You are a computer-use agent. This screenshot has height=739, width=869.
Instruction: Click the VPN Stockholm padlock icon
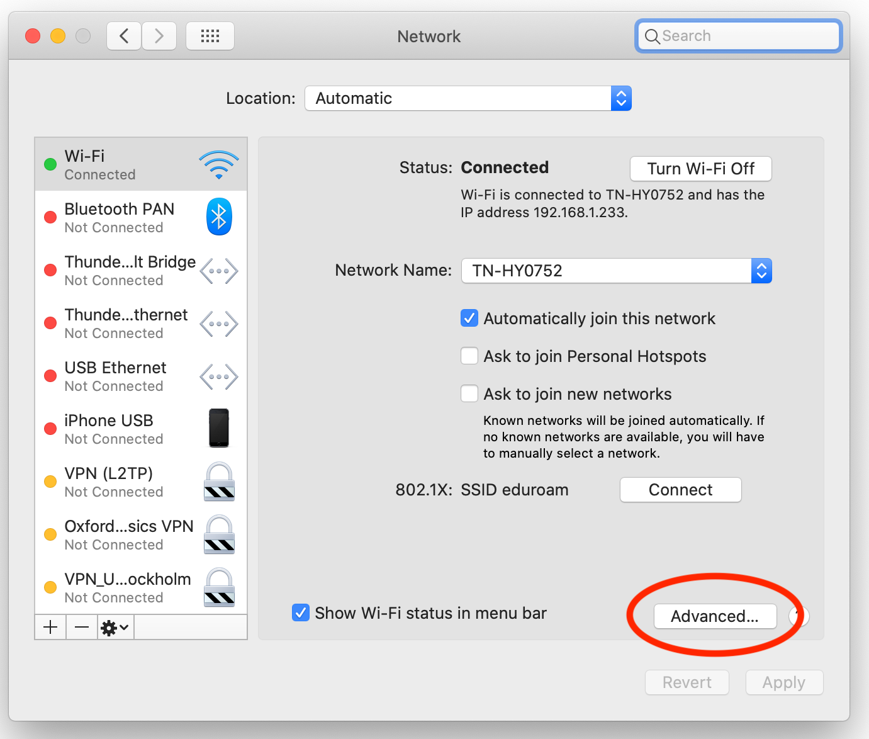coord(219,587)
